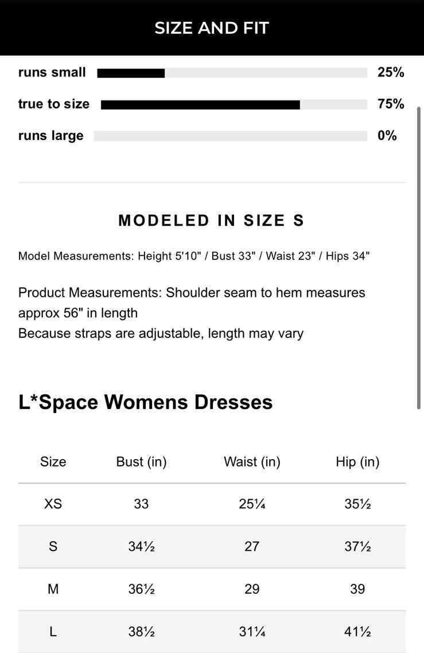Click the Hip (in) column header
The image size is (424, 653).
357,462
